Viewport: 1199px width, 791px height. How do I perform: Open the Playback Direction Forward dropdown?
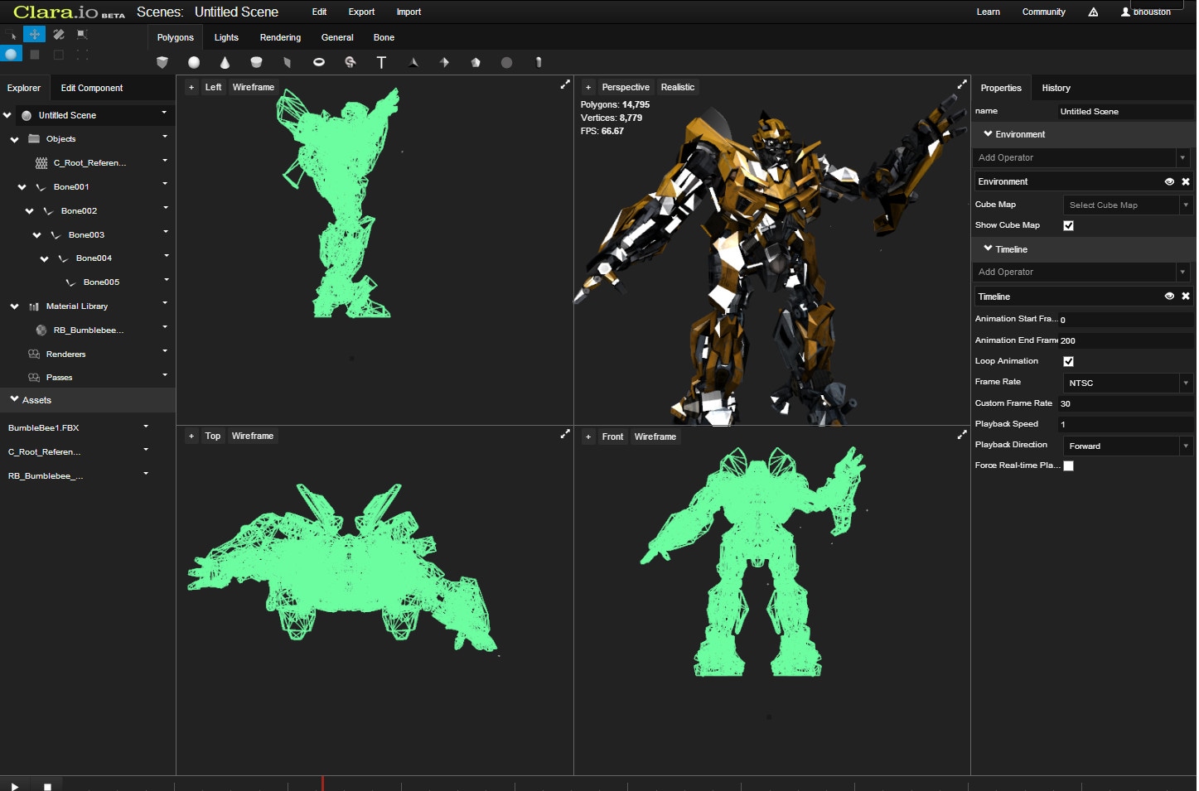[x=1128, y=446]
